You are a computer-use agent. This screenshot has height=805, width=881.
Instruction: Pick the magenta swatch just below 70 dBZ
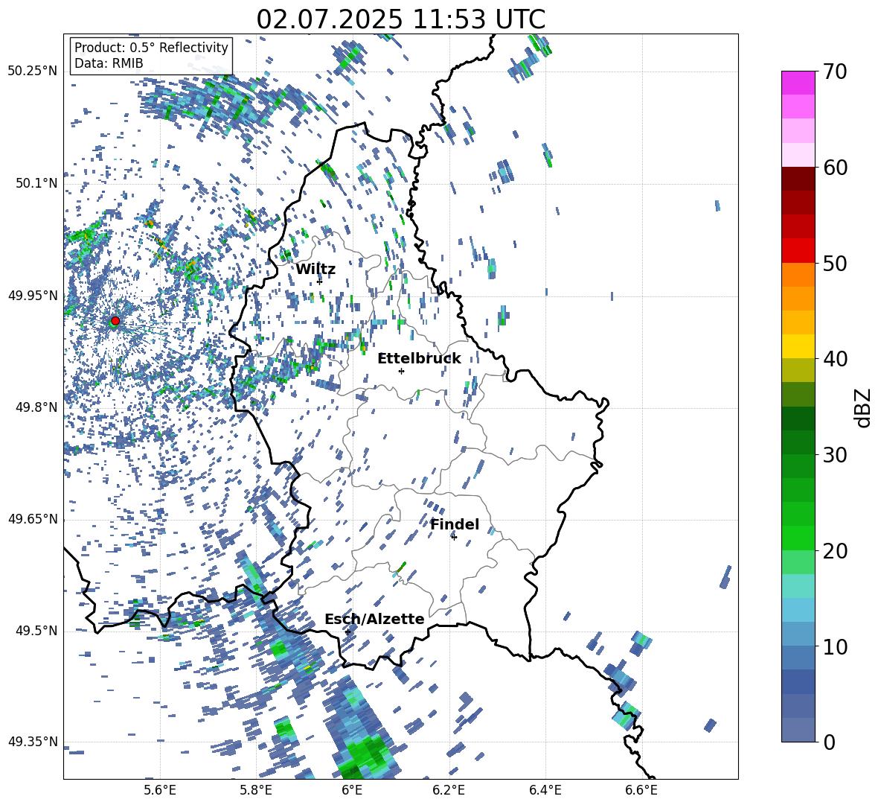click(798, 83)
